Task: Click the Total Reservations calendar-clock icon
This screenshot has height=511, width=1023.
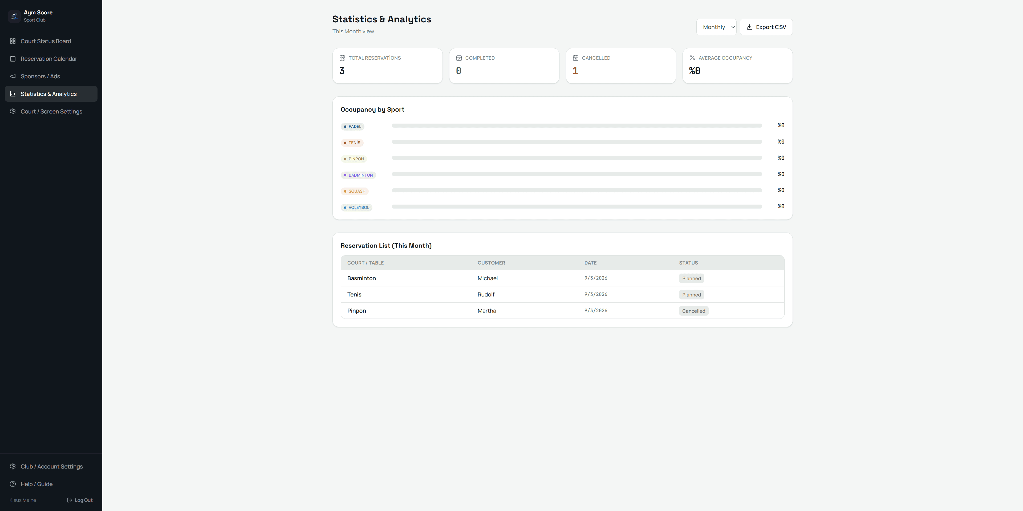Action: [342, 58]
